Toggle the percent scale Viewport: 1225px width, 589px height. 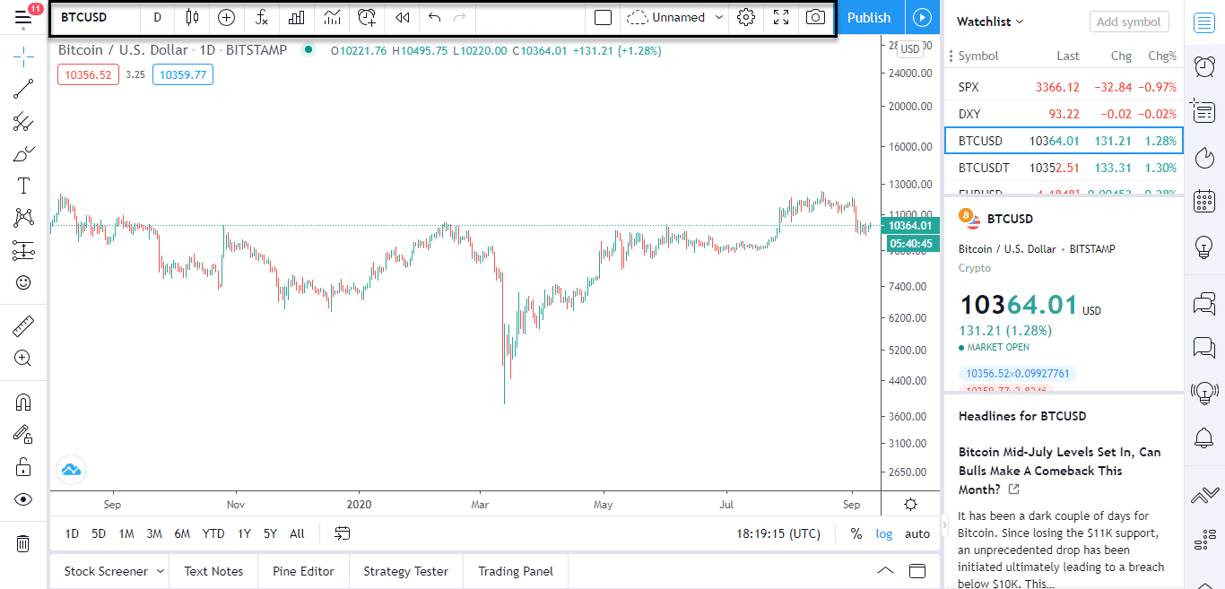point(856,533)
